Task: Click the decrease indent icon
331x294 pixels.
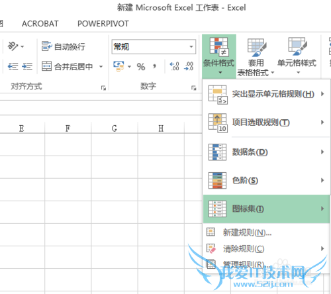Action: pyautogui.click(x=13, y=66)
